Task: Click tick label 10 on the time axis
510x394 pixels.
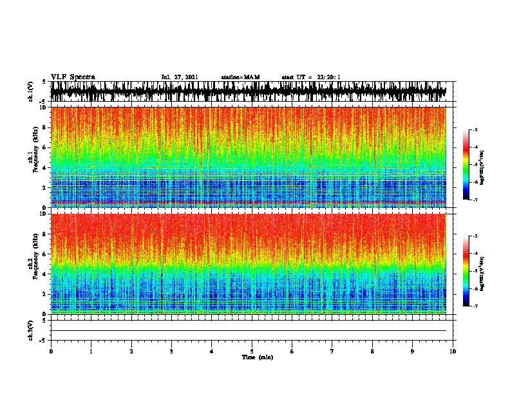Action: pos(453,352)
